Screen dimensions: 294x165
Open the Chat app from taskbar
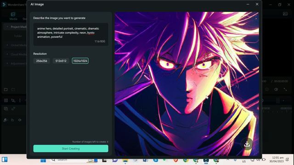click(115, 160)
